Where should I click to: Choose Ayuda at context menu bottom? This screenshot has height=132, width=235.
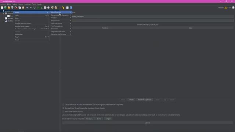point(31,40)
